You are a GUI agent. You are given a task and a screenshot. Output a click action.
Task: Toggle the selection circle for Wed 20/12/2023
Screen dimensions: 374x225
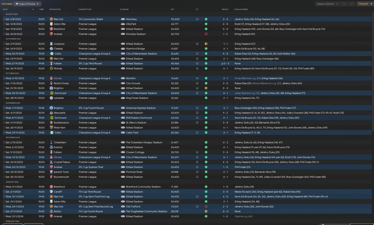click(4, 167)
